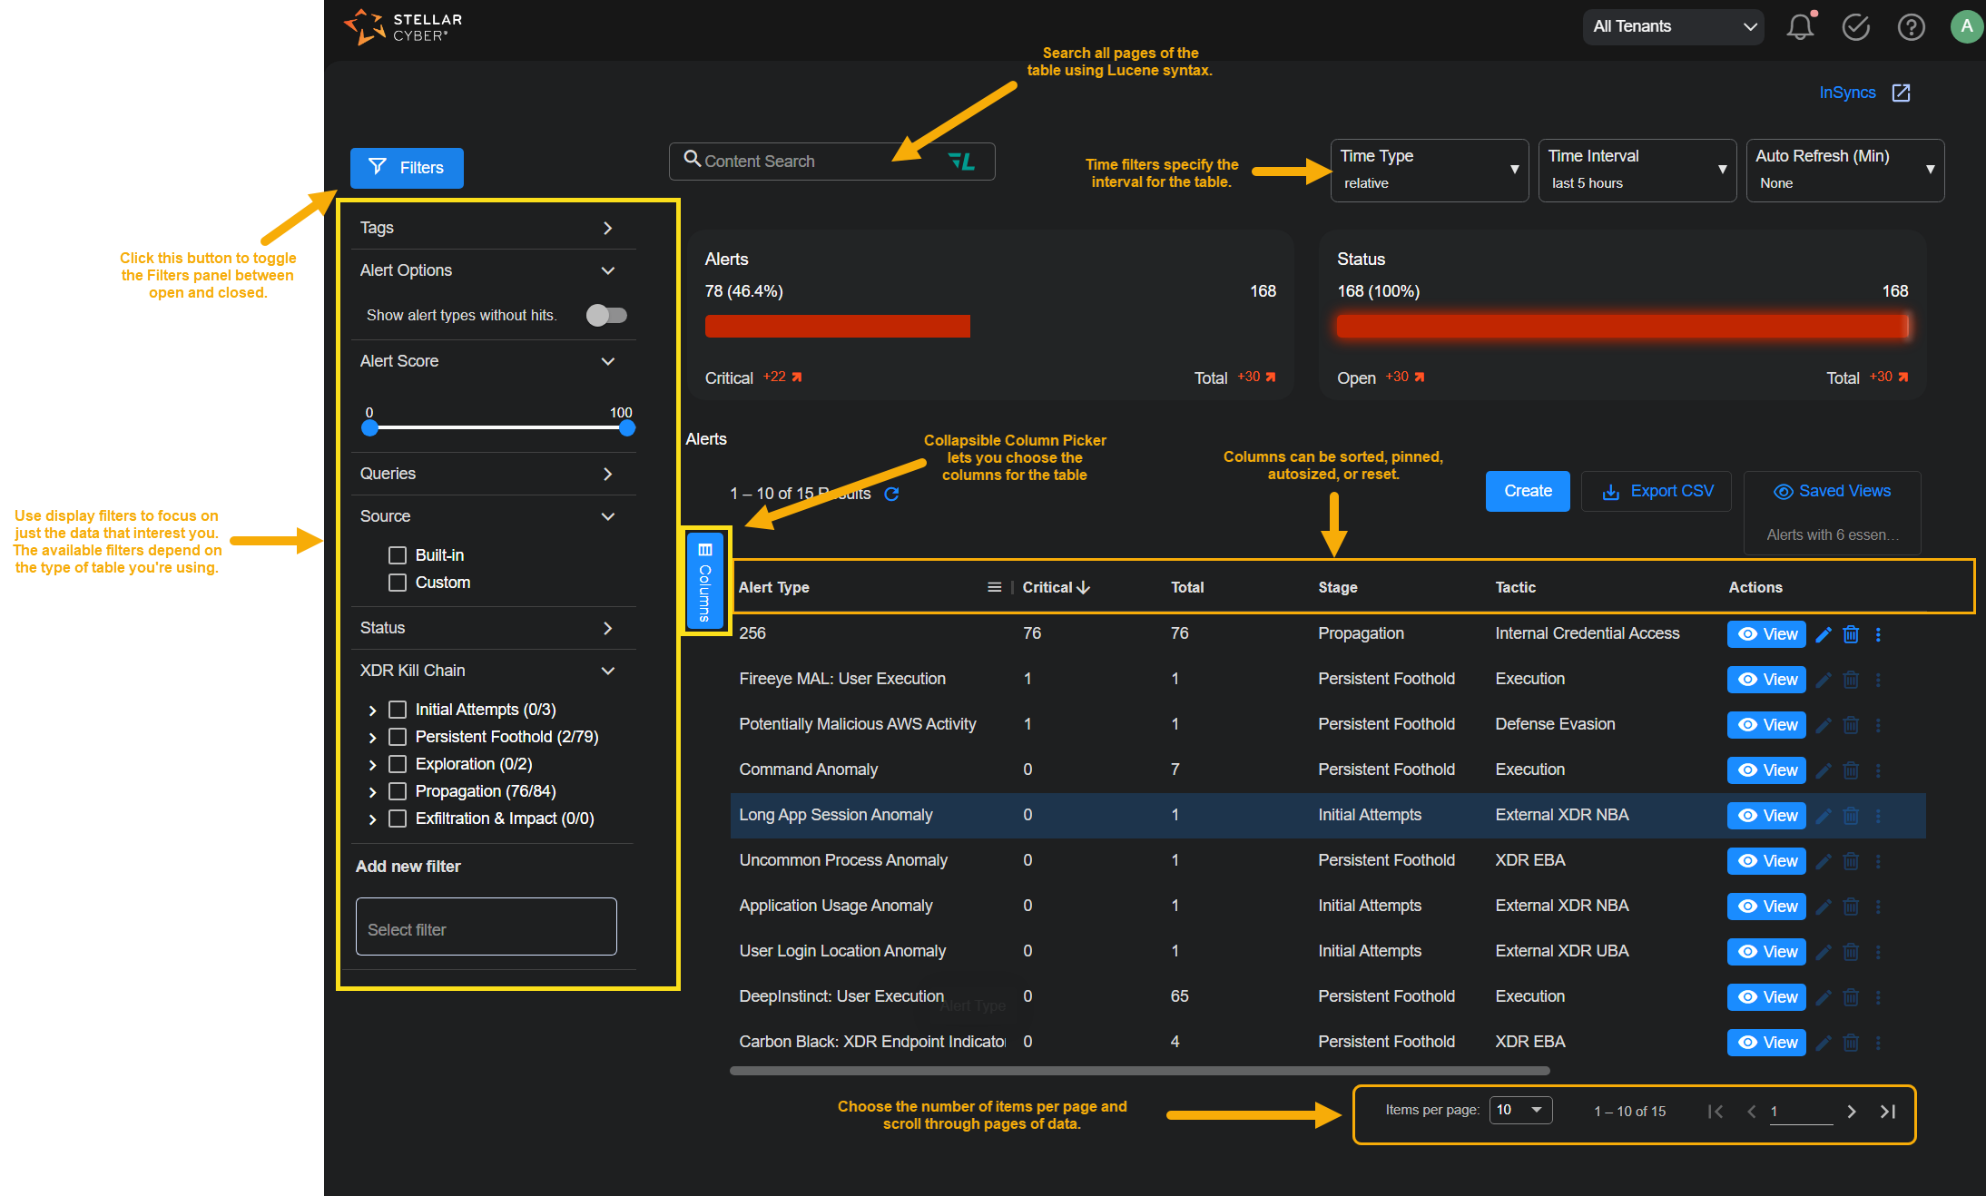Refresh the alerts results count
This screenshot has width=1986, height=1196.
point(891,494)
